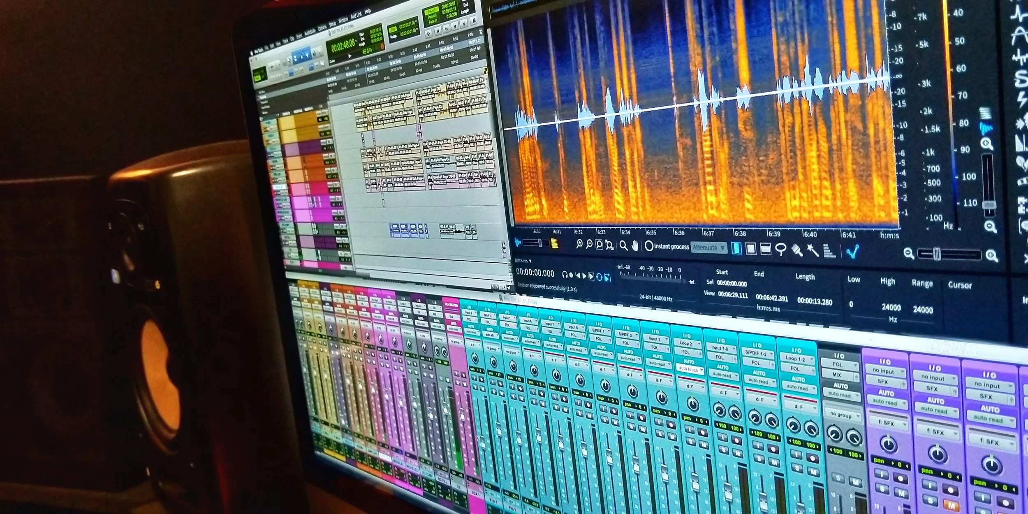
Task: Select the Lasso selection tool
Action: pos(781,249)
